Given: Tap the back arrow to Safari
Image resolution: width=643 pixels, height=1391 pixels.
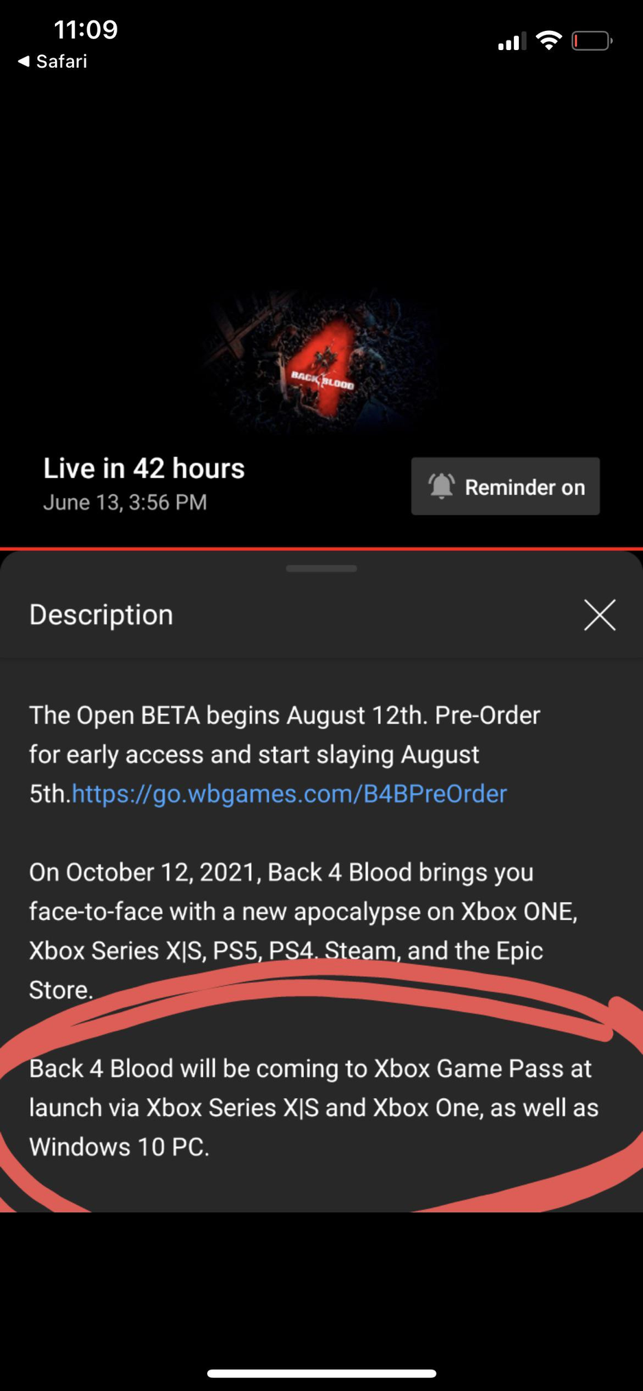Looking at the screenshot, I should click(23, 62).
